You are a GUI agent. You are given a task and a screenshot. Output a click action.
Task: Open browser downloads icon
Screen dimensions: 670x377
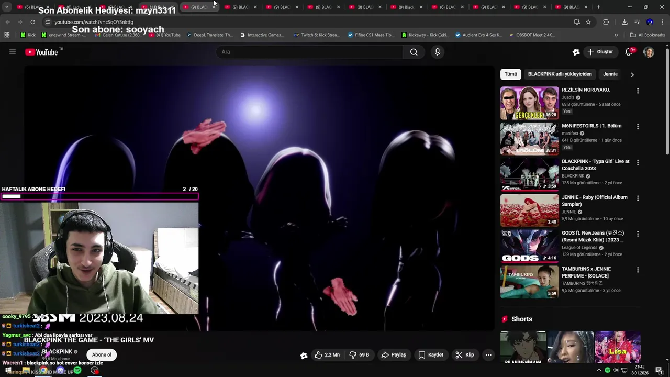click(624, 22)
